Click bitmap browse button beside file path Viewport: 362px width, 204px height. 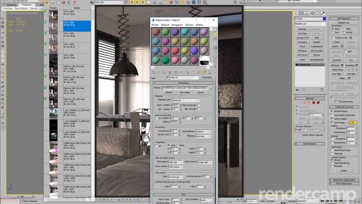tap(211, 88)
